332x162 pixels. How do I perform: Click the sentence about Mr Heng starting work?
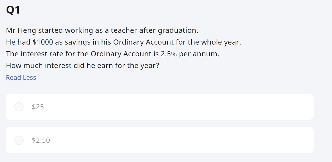(102, 30)
